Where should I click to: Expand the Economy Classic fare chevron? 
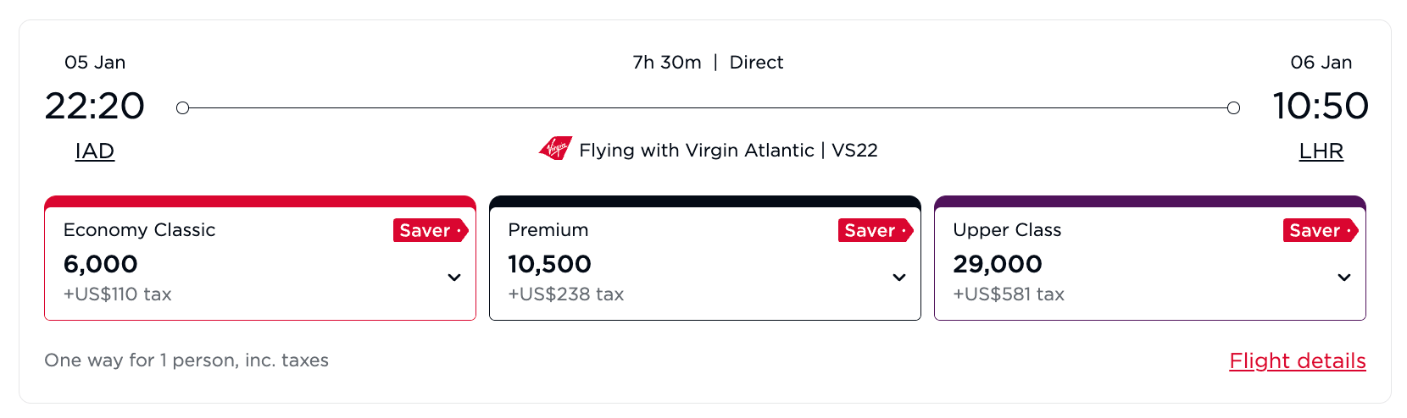(x=454, y=278)
